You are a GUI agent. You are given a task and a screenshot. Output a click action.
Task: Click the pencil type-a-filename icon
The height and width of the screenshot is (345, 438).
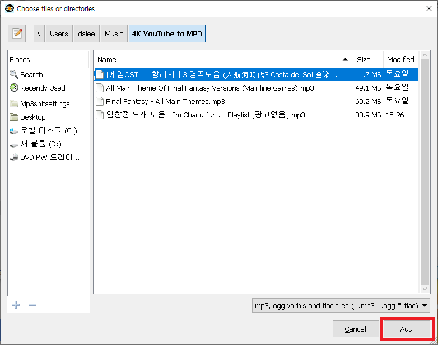click(17, 34)
